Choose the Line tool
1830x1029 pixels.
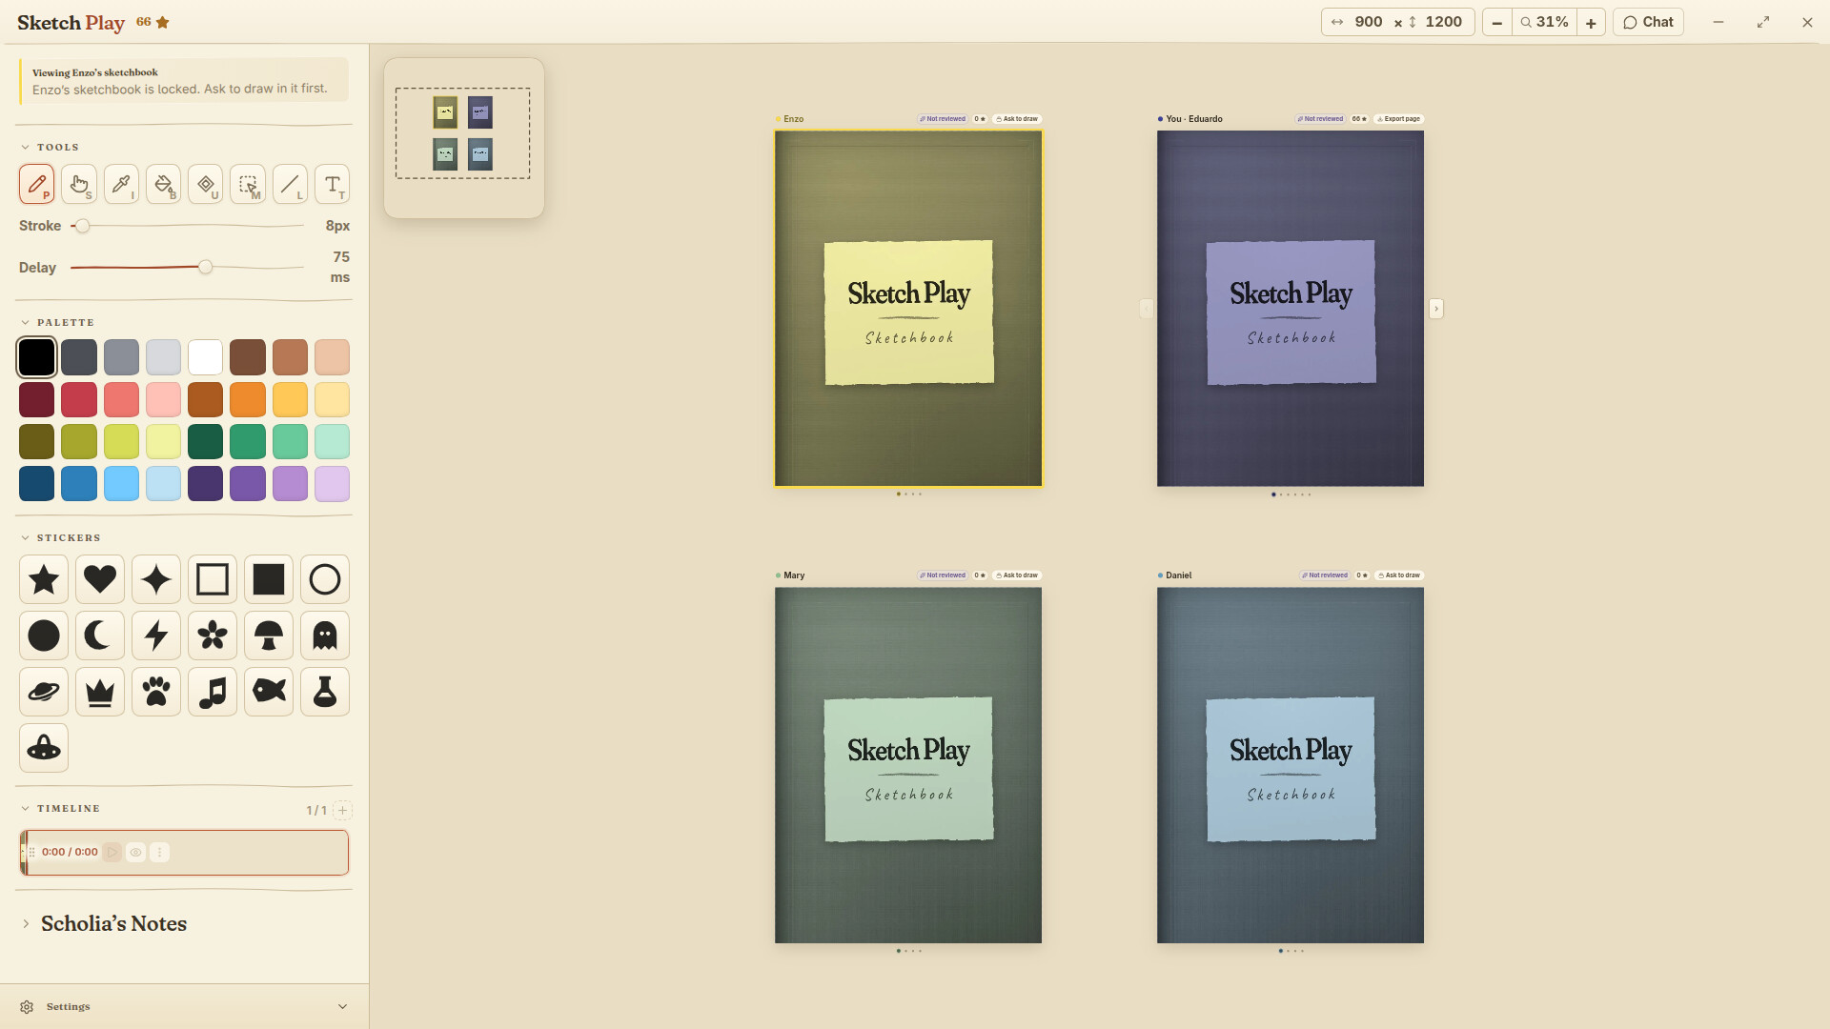[x=290, y=184]
